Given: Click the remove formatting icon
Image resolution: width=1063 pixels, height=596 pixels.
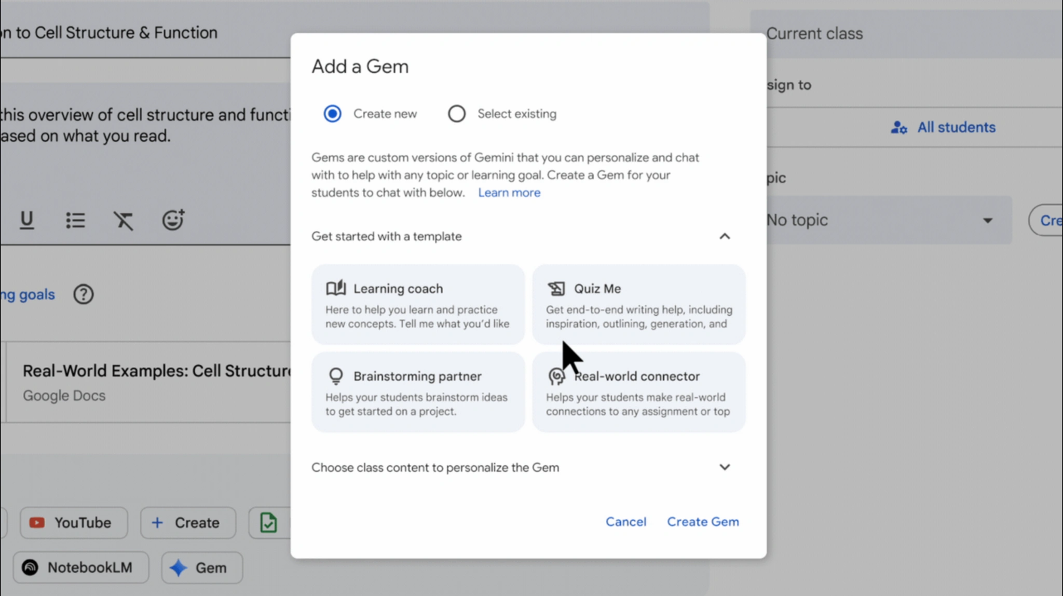Looking at the screenshot, I should coord(124,220).
